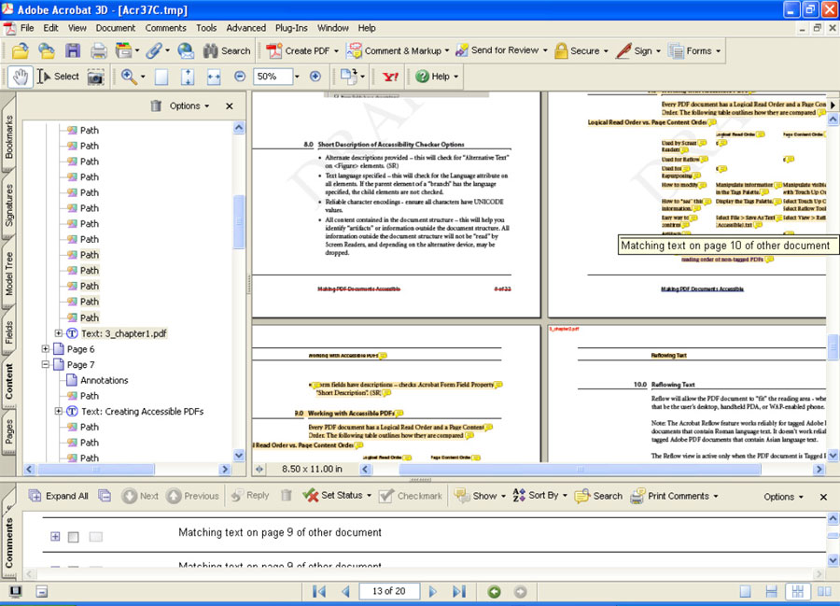Click the Save disk icon
The width and height of the screenshot is (840, 606).
(72, 51)
